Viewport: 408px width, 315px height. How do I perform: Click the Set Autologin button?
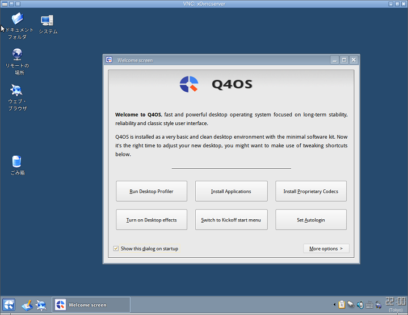(311, 220)
